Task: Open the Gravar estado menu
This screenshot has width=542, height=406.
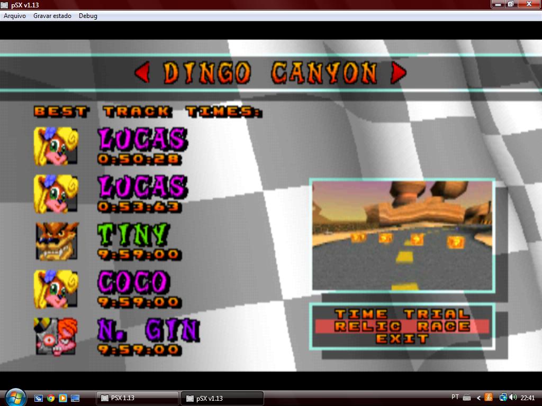Action: click(52, 16)
